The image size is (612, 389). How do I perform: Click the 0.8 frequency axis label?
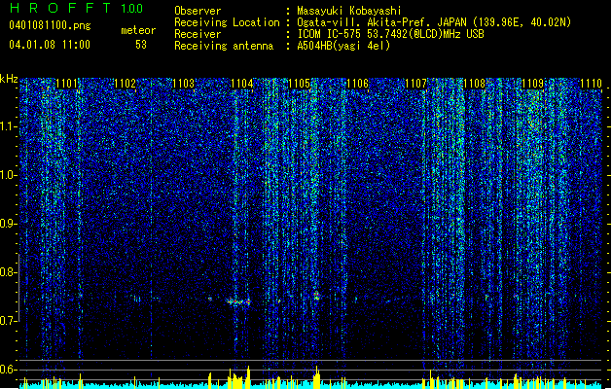click(x=9, y=272)
